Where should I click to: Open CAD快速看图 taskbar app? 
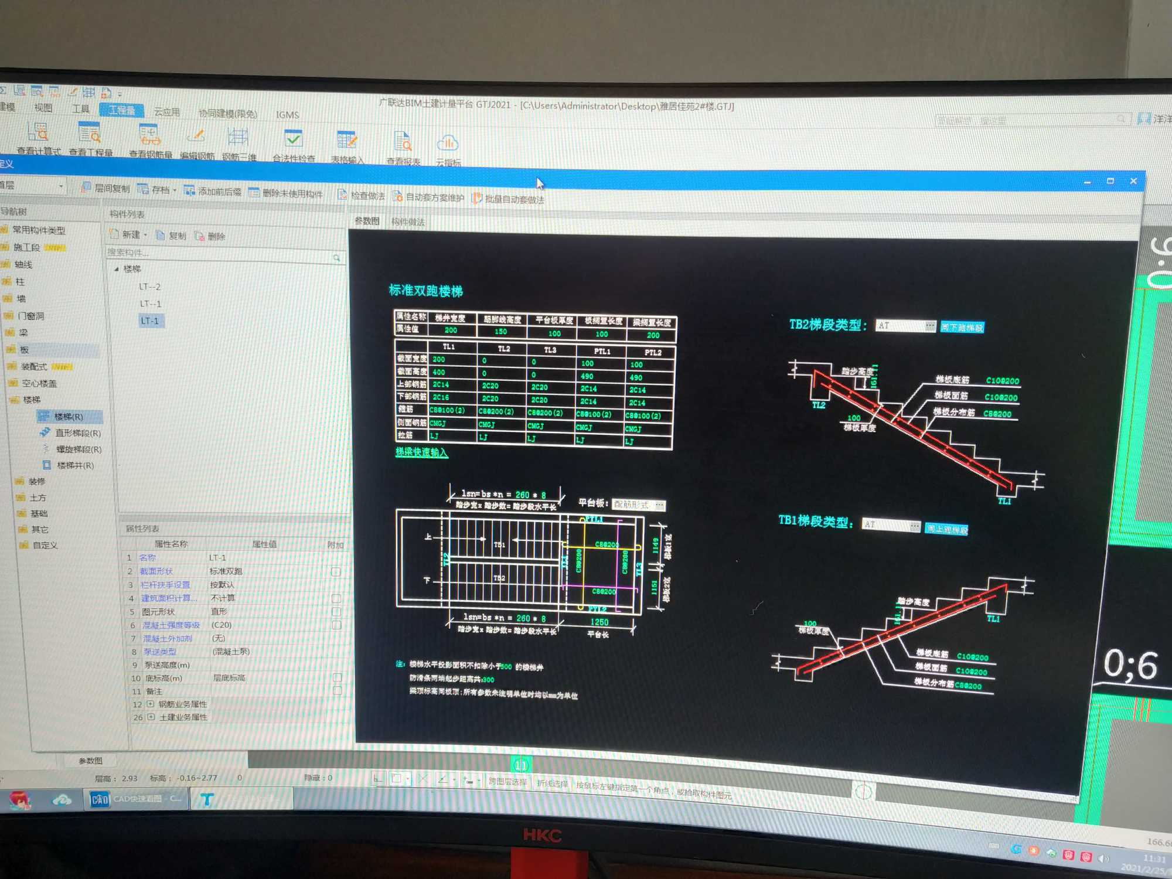pyautogui.click(x=137, y=799)
